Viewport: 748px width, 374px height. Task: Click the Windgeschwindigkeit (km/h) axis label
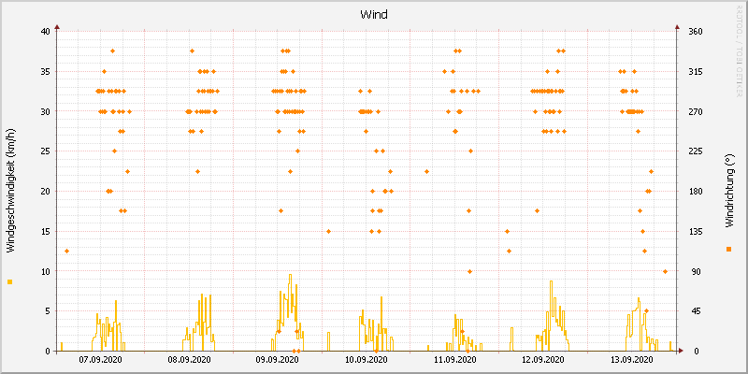click(10, 191)
